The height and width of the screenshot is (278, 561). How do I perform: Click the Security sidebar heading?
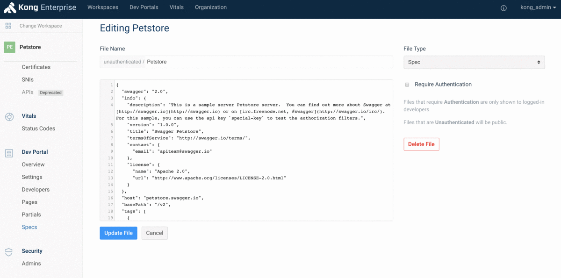(32, 251)
